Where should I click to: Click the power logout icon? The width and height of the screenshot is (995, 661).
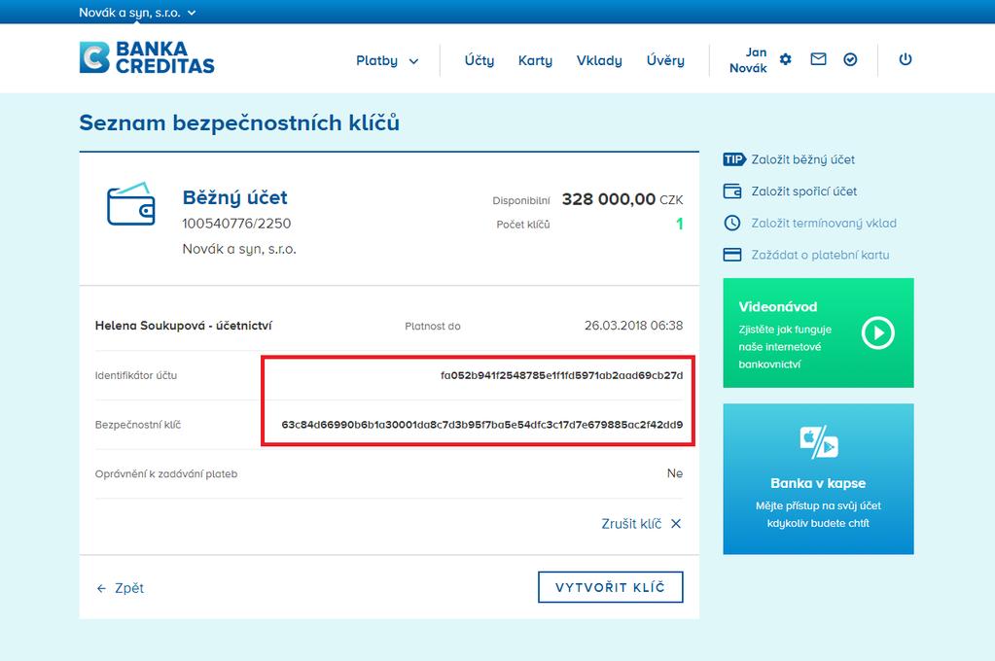tap(906, 59)
